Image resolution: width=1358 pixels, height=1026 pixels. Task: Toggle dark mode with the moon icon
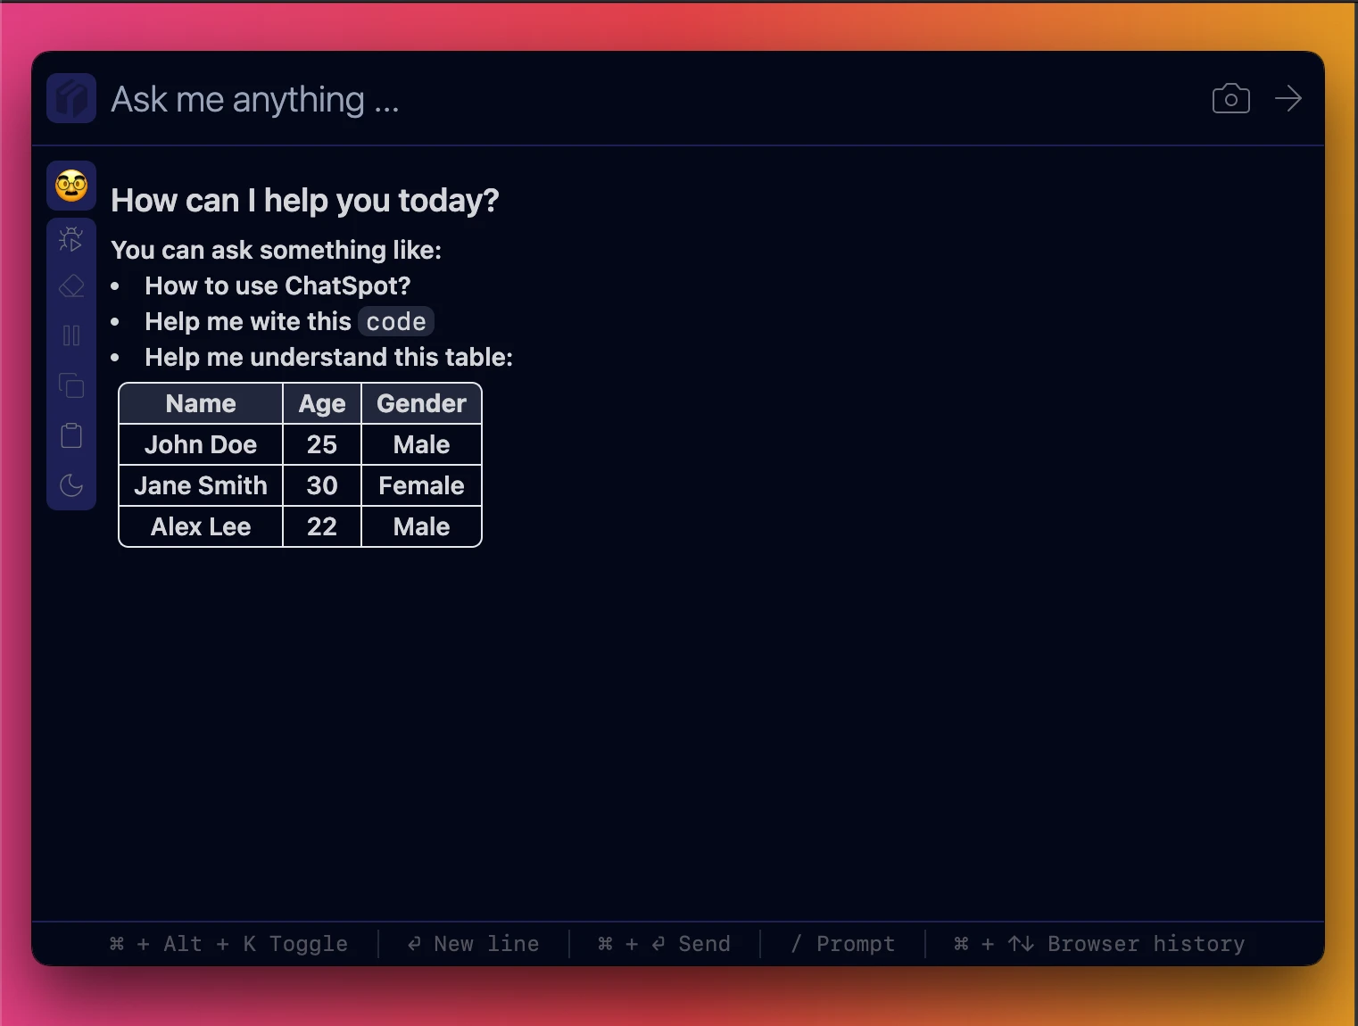tap(71, 485)
